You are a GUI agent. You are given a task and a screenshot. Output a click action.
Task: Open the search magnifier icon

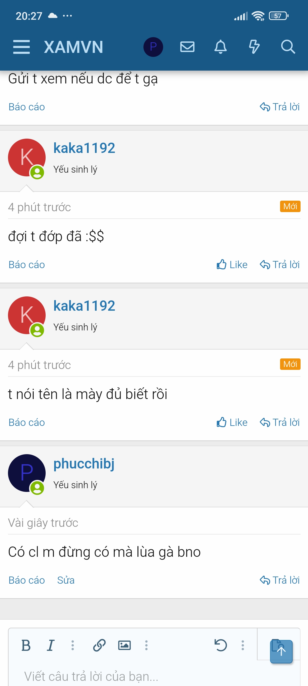288,47
